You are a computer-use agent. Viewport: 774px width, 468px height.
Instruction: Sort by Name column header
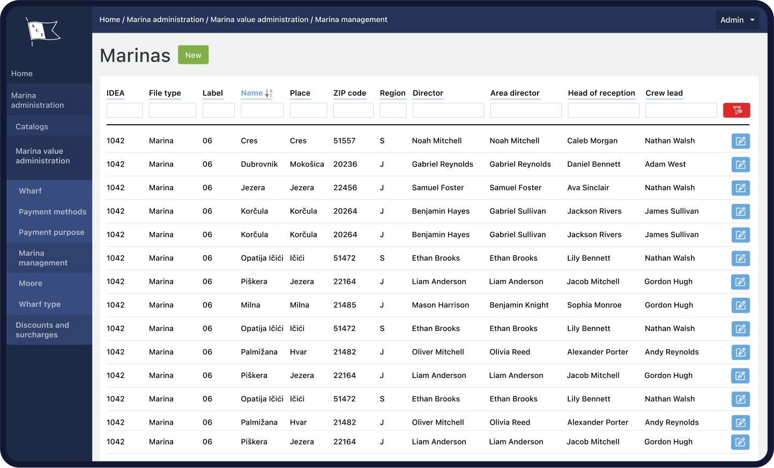(x=251, y=93)
